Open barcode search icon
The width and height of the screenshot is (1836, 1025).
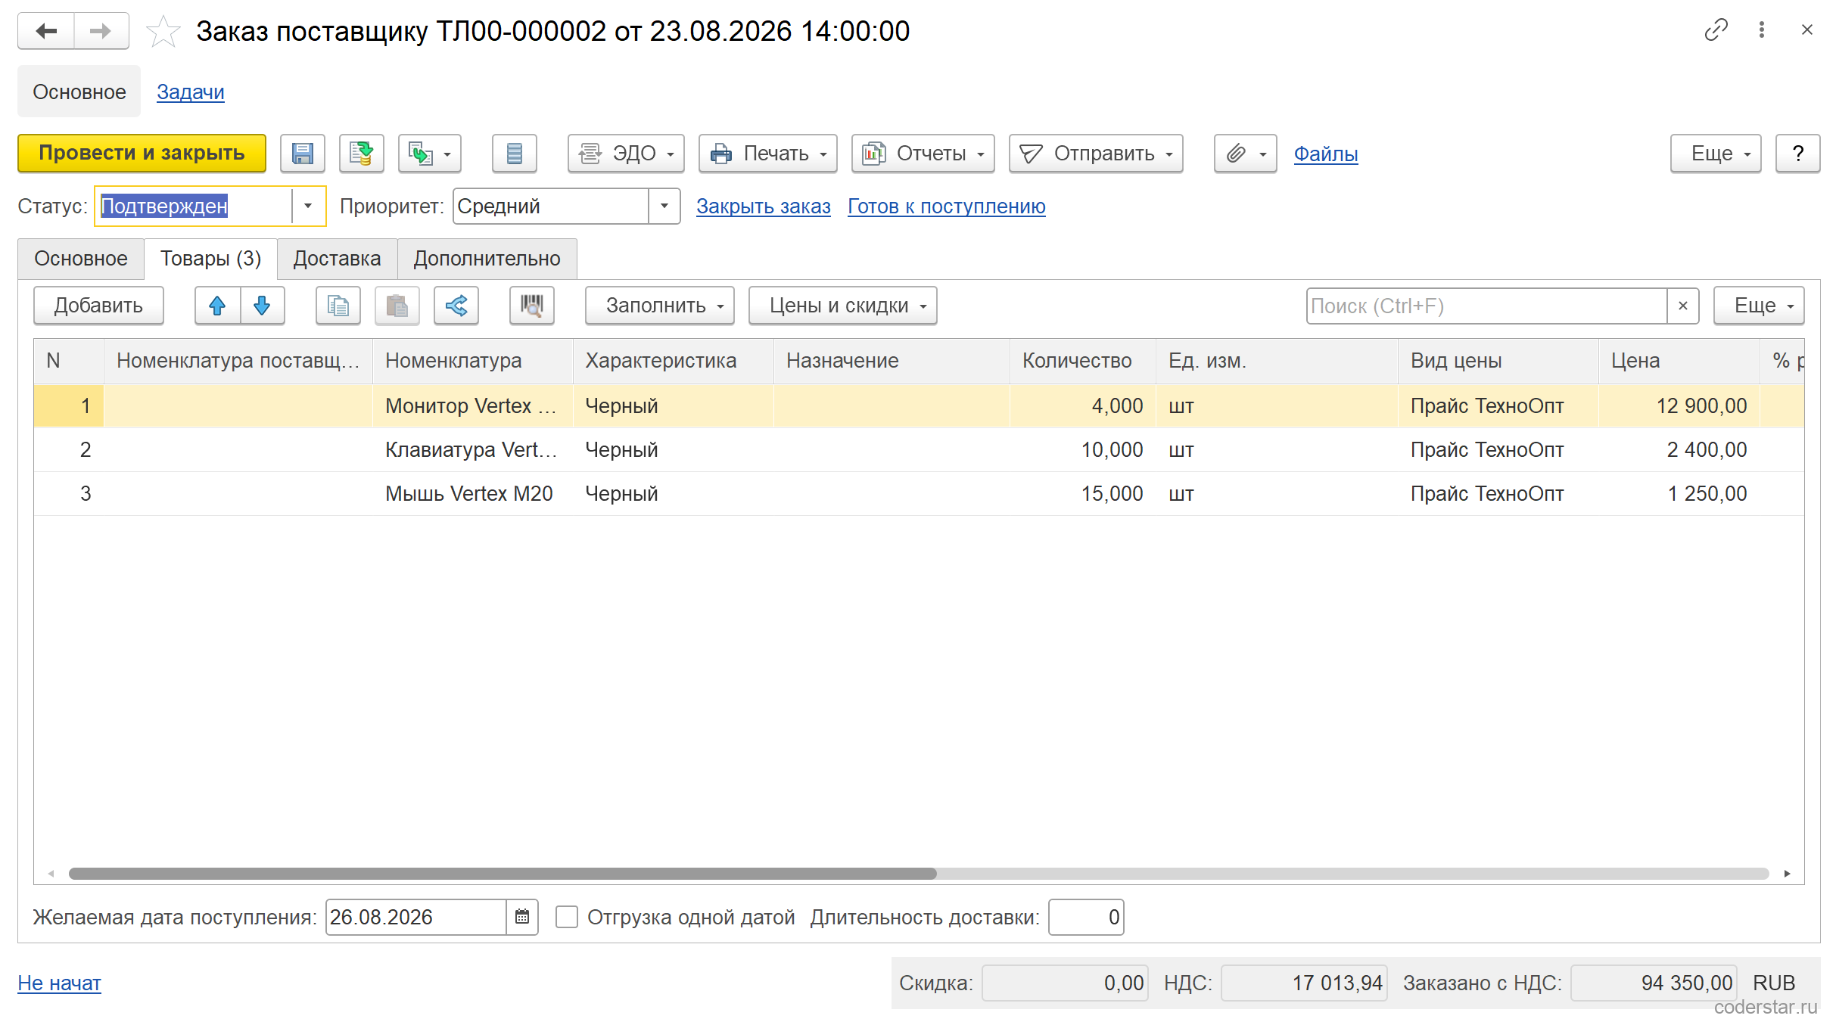pos(532,306)
